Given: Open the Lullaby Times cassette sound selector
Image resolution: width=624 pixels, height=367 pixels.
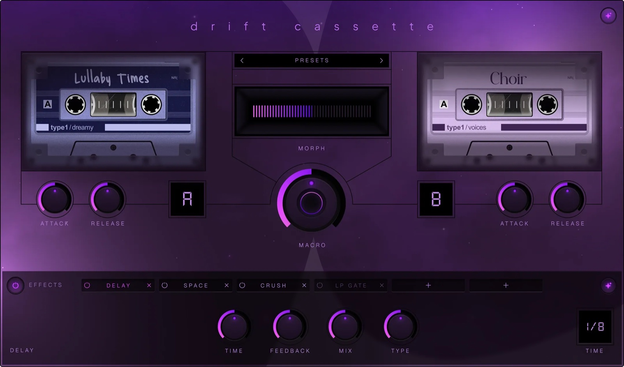Looking at the screenshot, I should coord(113,111).
